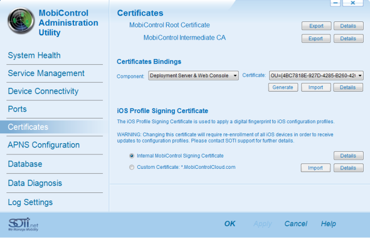370x238 pixels.
Task: Switch to the Ports section
Action: coord(17,109)
